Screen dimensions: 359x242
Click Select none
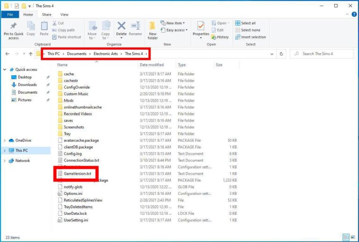point(248,30)
